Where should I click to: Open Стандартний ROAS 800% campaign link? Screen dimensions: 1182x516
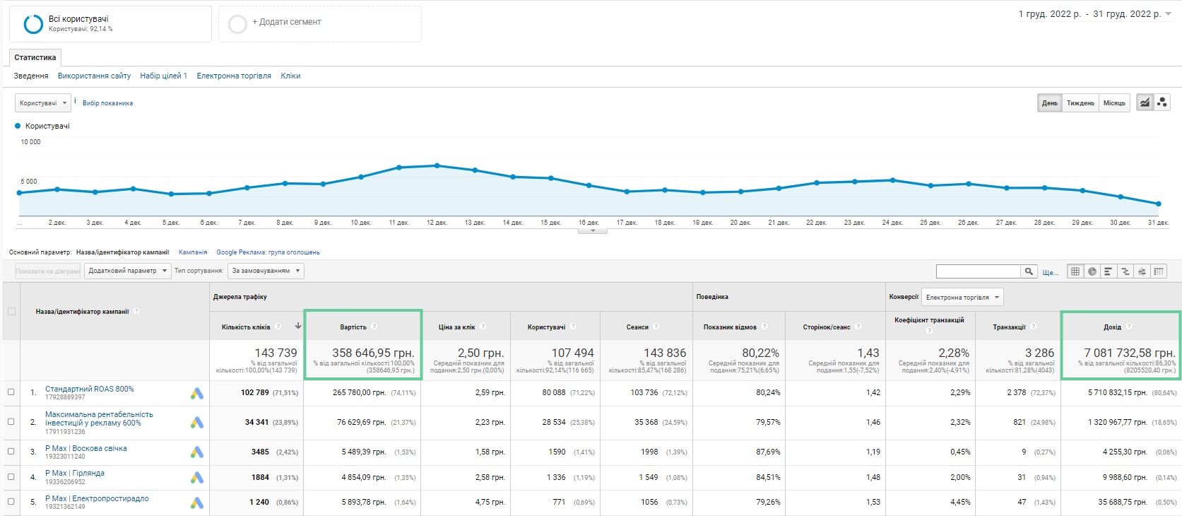point(89,389)
